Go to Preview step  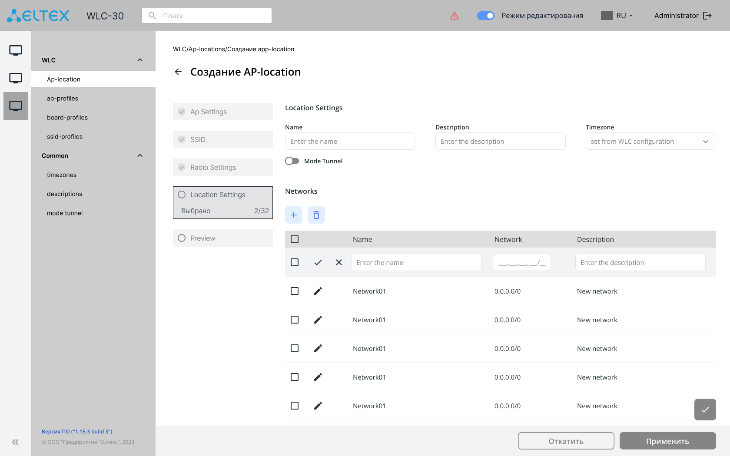click(x=223, y=238)
